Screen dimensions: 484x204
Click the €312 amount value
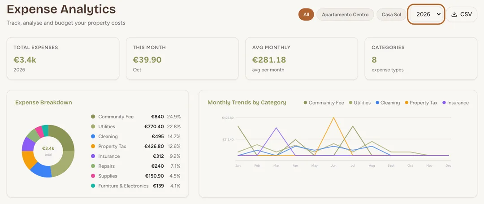(x=158, y=156)
